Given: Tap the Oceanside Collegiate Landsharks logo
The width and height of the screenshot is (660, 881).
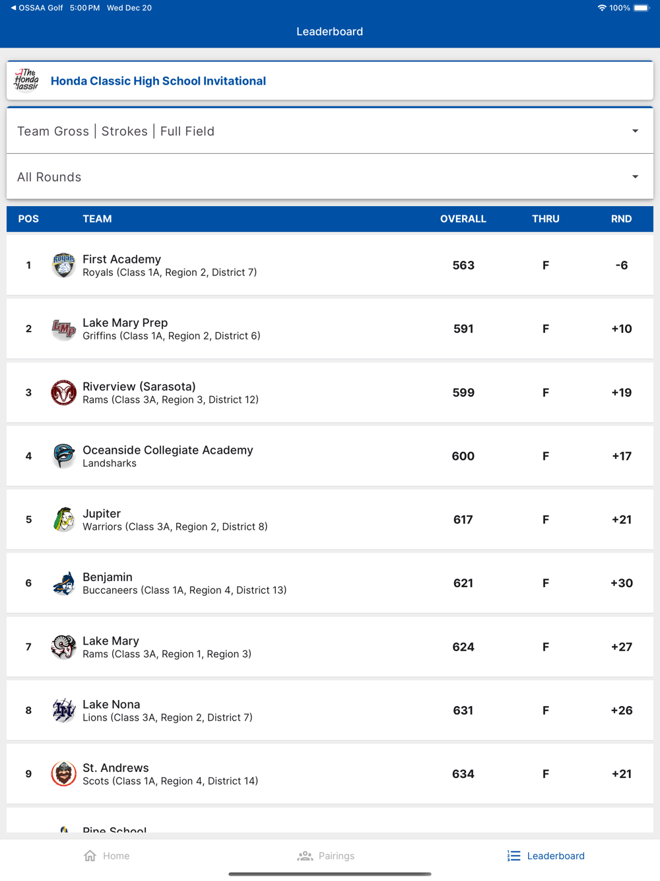Looking at the screenshot, I should [63, 456].
